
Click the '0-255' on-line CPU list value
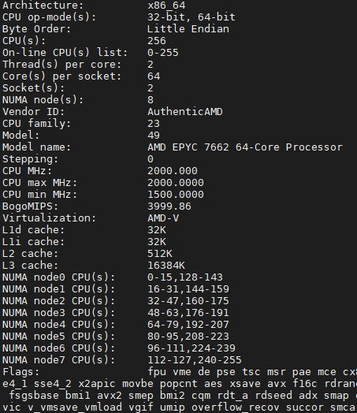pos(163,53)
